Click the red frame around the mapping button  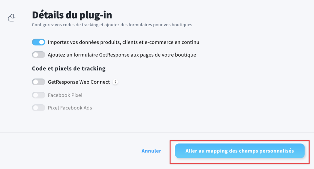click(x=239, y=141)
